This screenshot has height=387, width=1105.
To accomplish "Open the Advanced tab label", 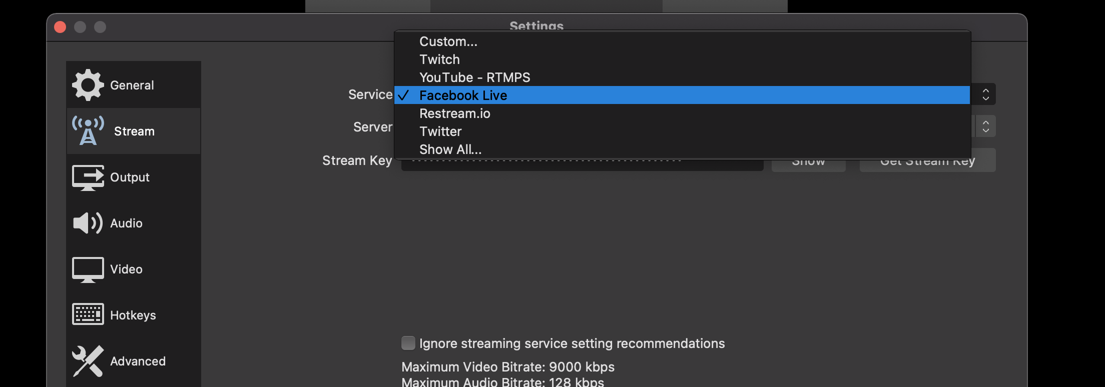I will tap(138, 361).
